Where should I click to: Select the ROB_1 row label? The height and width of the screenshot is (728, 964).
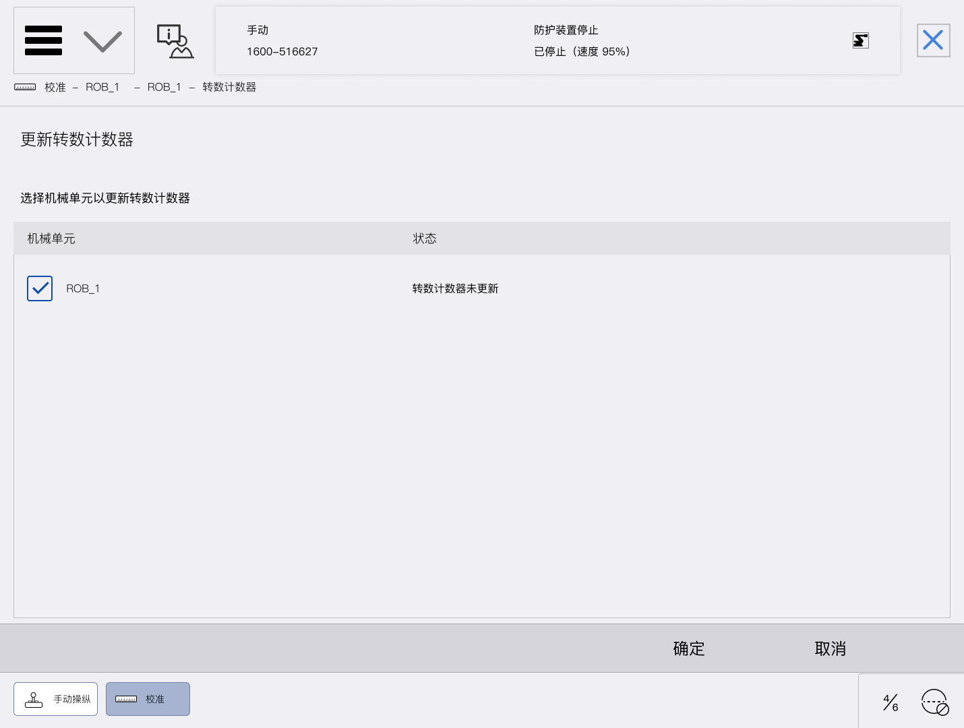coord(83,289)
